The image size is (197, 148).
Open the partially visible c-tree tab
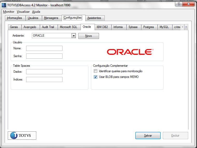click(x=177, y=27)
